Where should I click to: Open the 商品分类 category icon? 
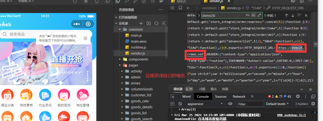coord(7,95)
